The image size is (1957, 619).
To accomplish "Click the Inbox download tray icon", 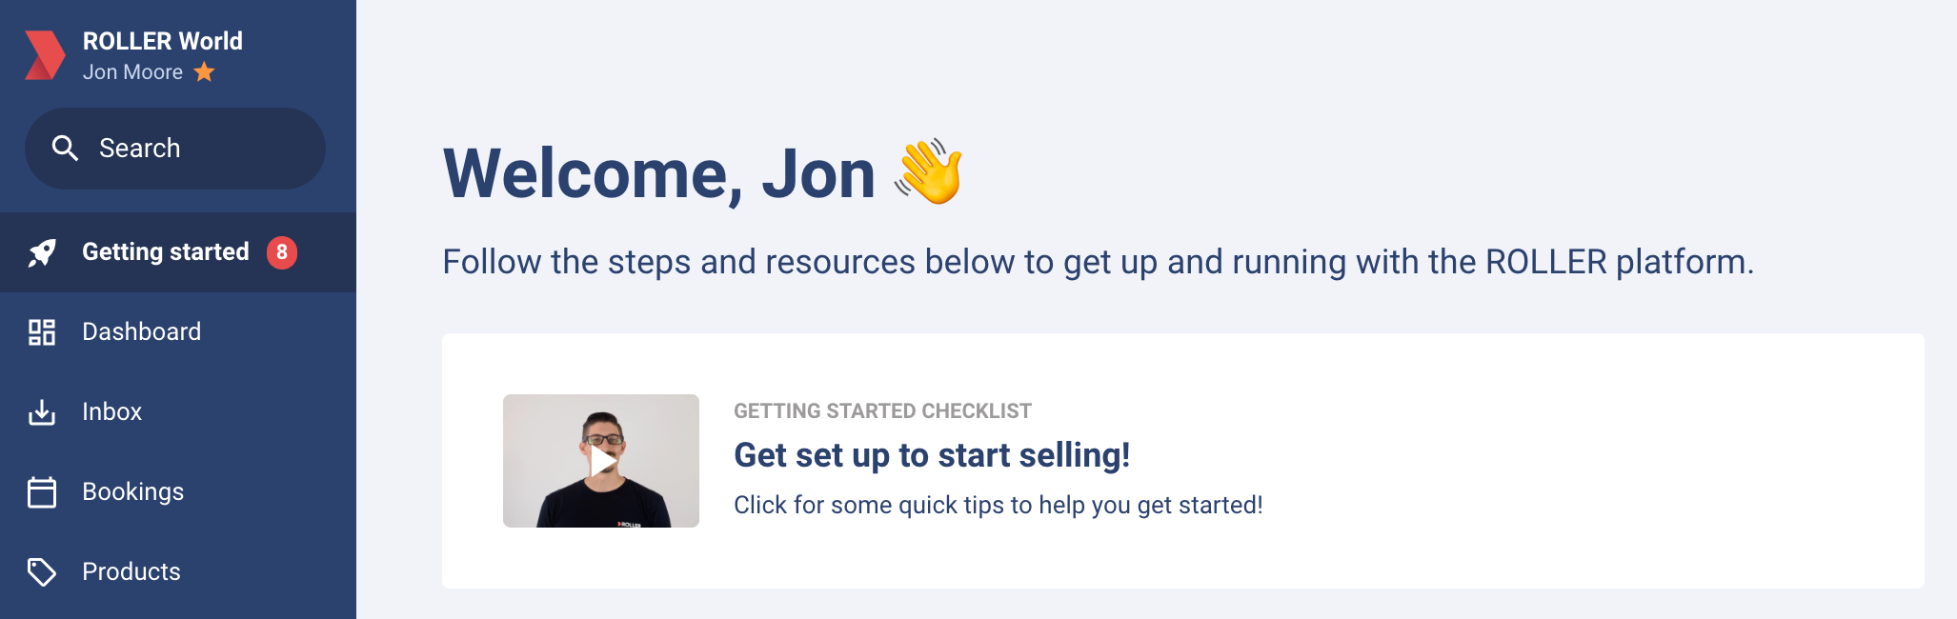I will tap(42, 412).
